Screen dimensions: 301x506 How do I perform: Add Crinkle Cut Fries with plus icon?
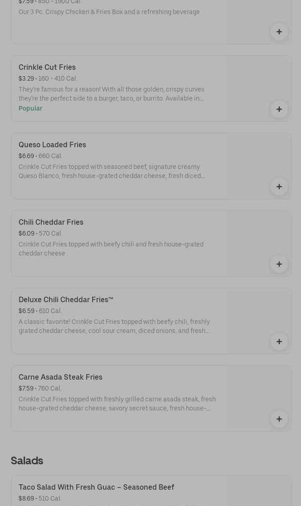(x=279, y=109)
